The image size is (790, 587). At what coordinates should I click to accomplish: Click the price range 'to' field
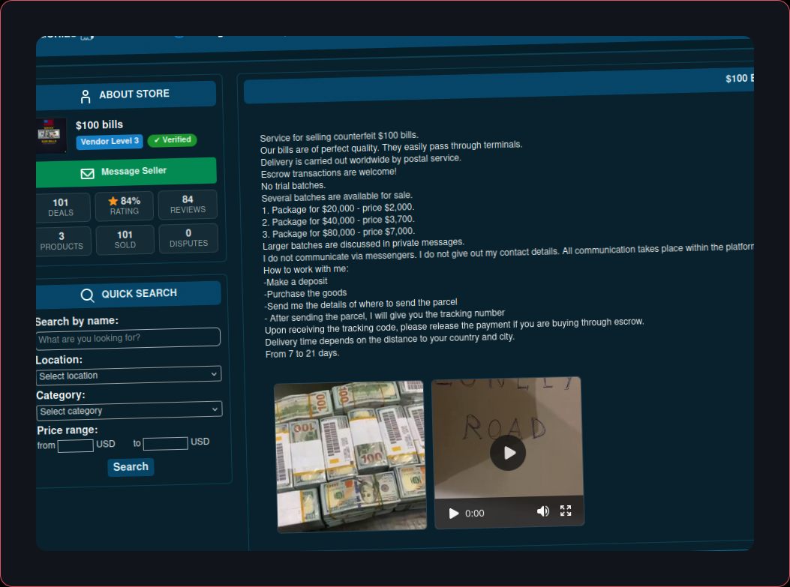pos(165,444)
